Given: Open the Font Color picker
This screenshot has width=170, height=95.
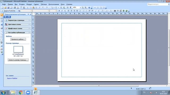Looking at the screenshot, I should coord(111,11).
